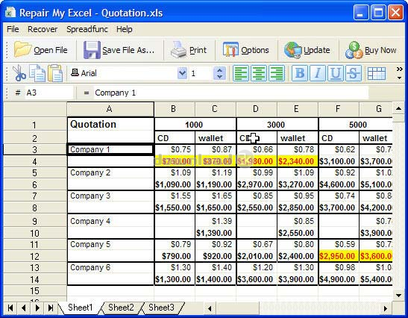Align text left in cell
Viewport: 408px width, 318px height.
[x=241, y=73]
